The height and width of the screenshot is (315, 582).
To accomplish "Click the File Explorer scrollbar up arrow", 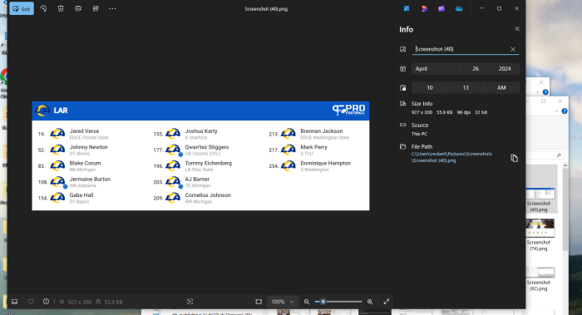I will [565, 165].
